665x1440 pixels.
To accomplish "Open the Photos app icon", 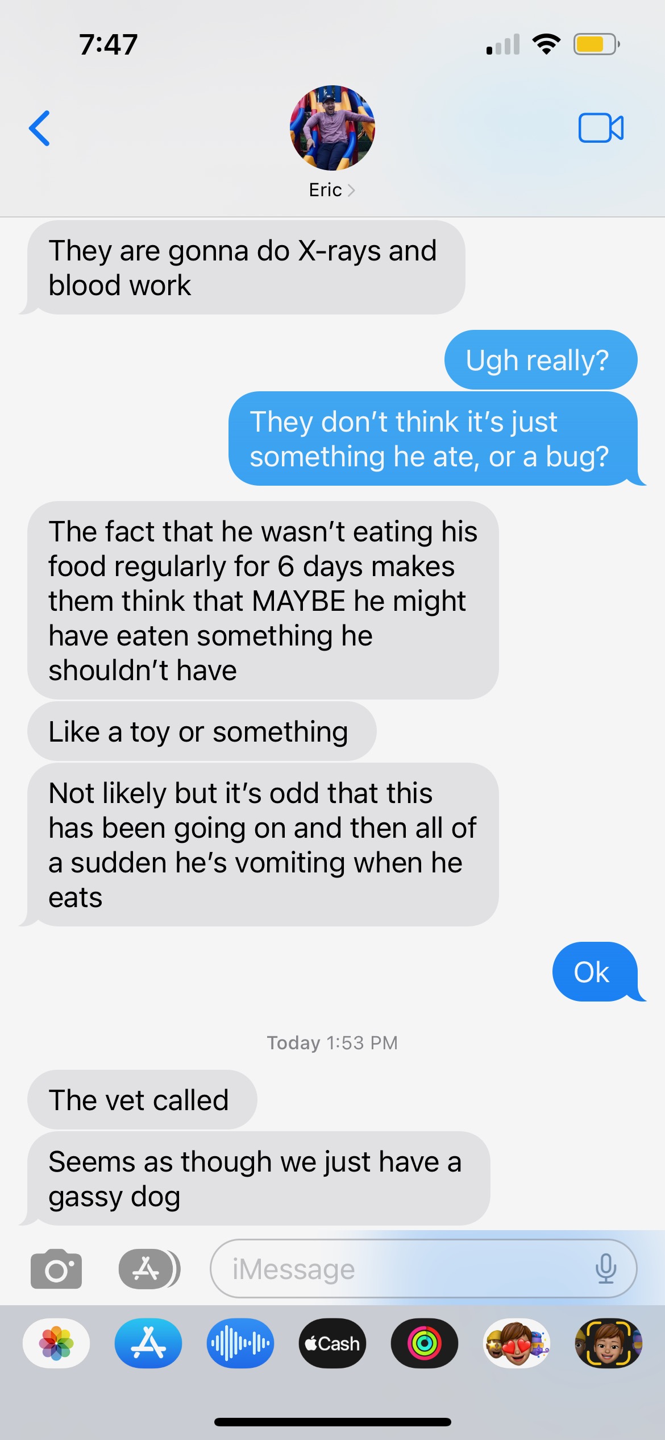I will tap(56, 1343).
